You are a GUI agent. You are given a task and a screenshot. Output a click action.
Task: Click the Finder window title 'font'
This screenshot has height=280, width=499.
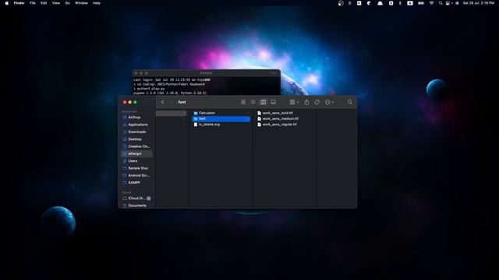pyautogui.click(x=182, y=102)
